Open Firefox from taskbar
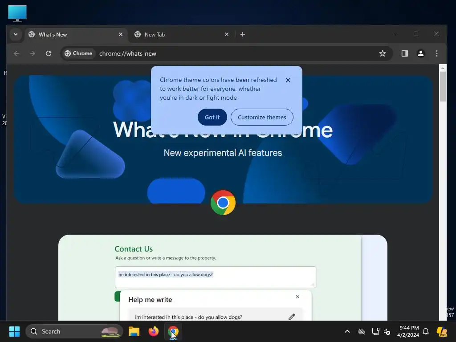Screen dimensions: 456x342 point(154,331)
